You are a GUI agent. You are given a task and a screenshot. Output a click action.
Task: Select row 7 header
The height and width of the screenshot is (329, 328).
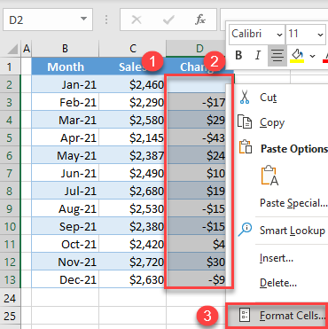pyautogui.click(x=10, y=173)
